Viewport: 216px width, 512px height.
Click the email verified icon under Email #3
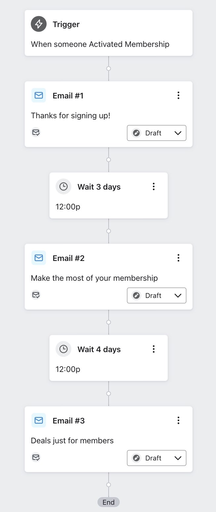36,457
